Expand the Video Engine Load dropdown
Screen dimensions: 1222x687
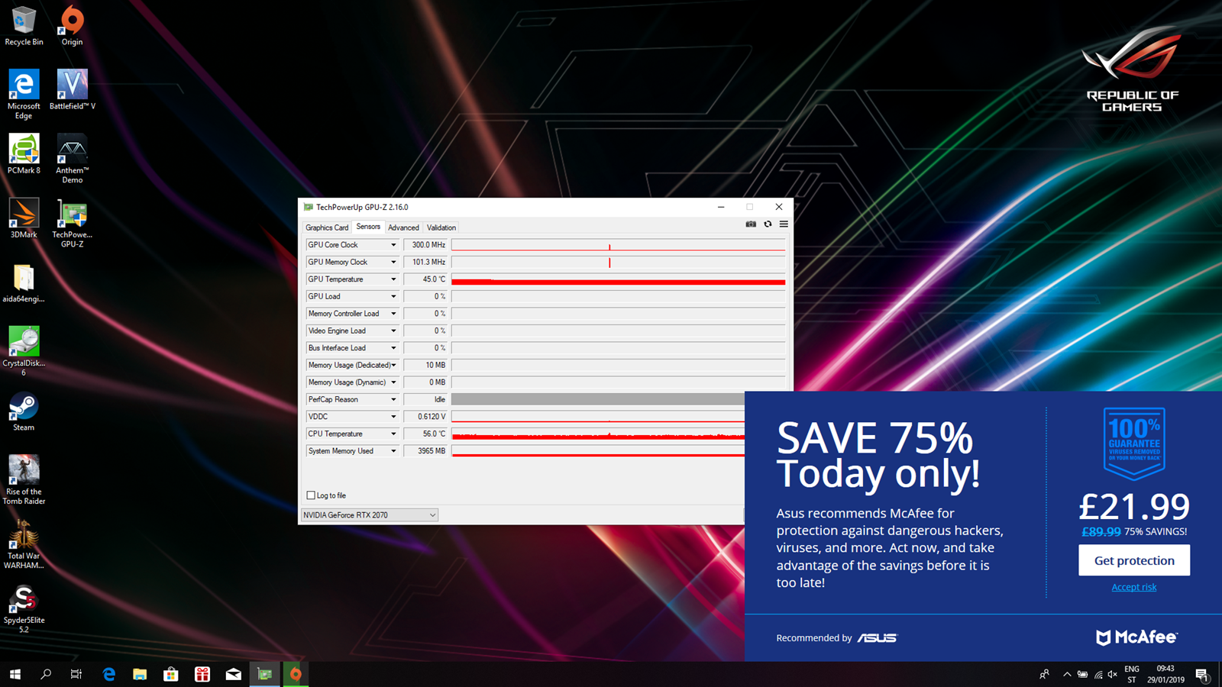click(393, 331)
